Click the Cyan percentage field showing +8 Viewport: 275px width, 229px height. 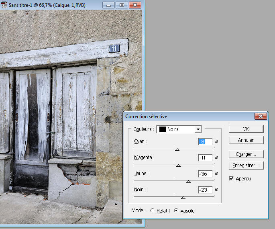pos(206,141)
